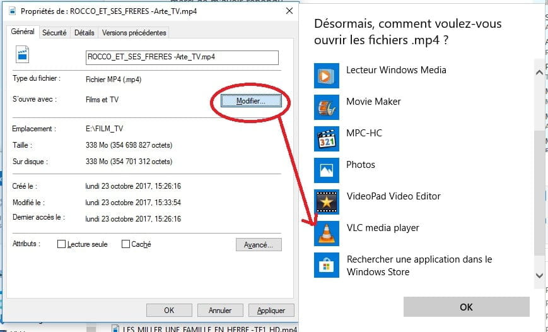Click 'Rechercher une application dans le Windows Store' text

pyautogui.click(x=419, y=266)
